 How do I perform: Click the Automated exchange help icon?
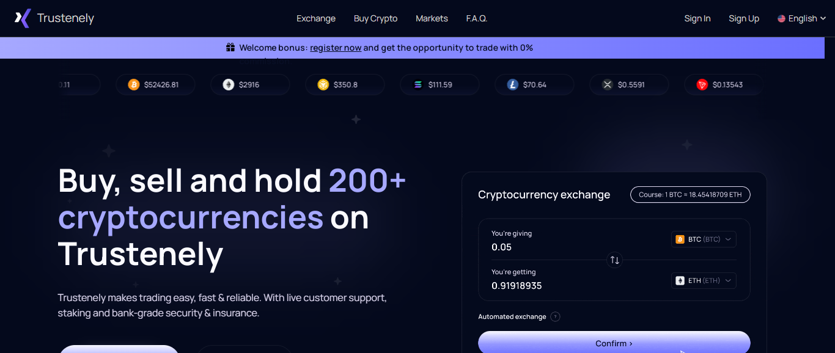(555, 316)
